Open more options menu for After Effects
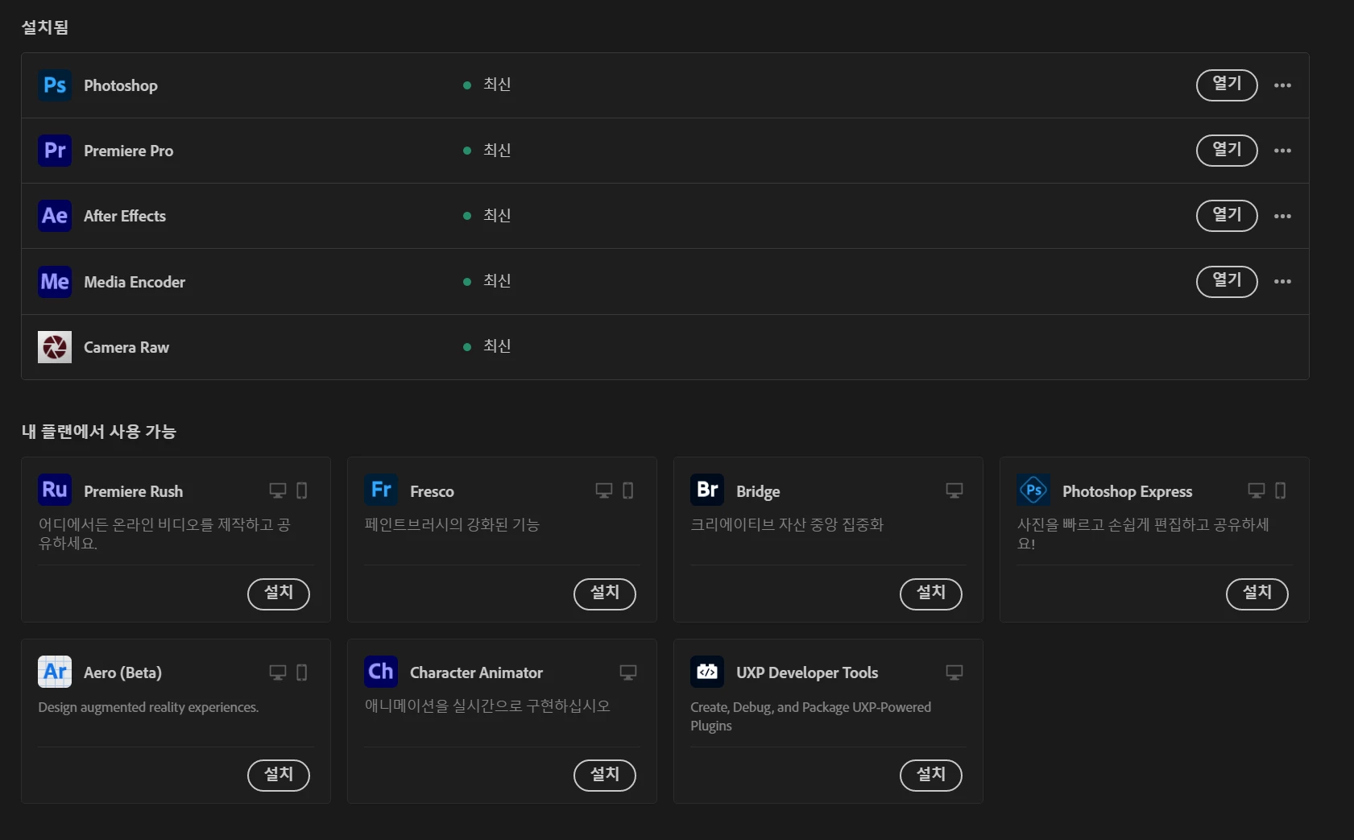The height and width of the screenshot is (840, 1354). click(x=1283, y=216)
